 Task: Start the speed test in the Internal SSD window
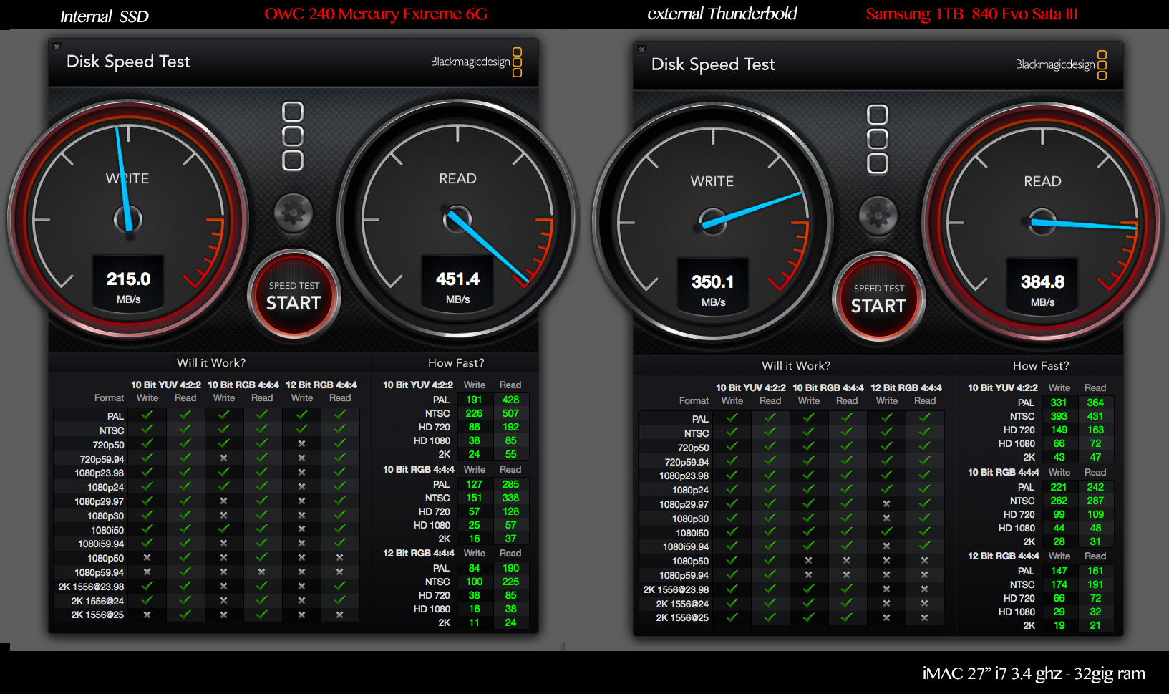pos(294,295)
